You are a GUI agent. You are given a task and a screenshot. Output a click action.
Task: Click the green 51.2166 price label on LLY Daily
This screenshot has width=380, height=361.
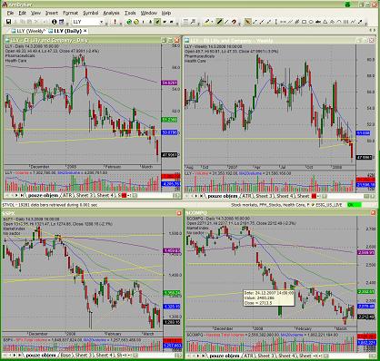pos(170,120)
